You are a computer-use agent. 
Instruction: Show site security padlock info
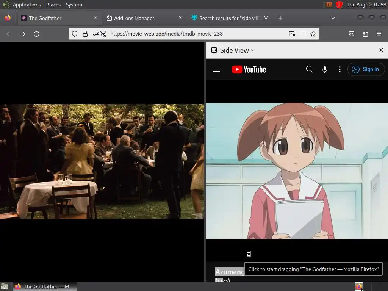(x=85, y=34)
